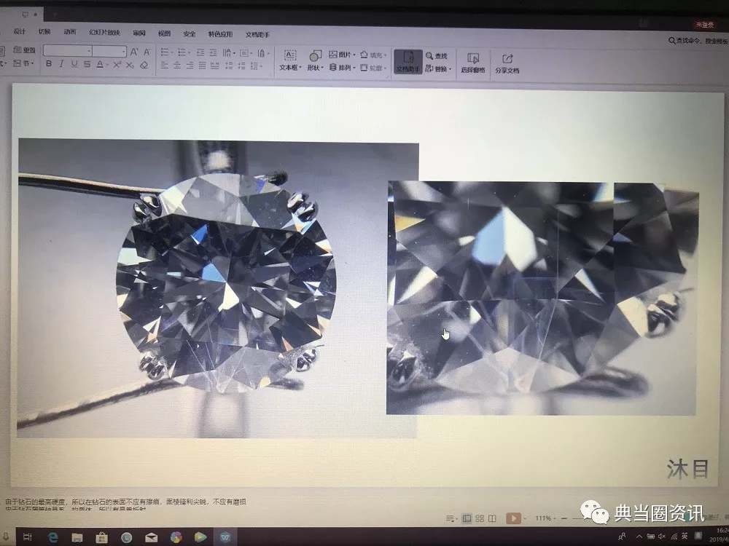Open the 切换 transitions tab

[44, 31]
